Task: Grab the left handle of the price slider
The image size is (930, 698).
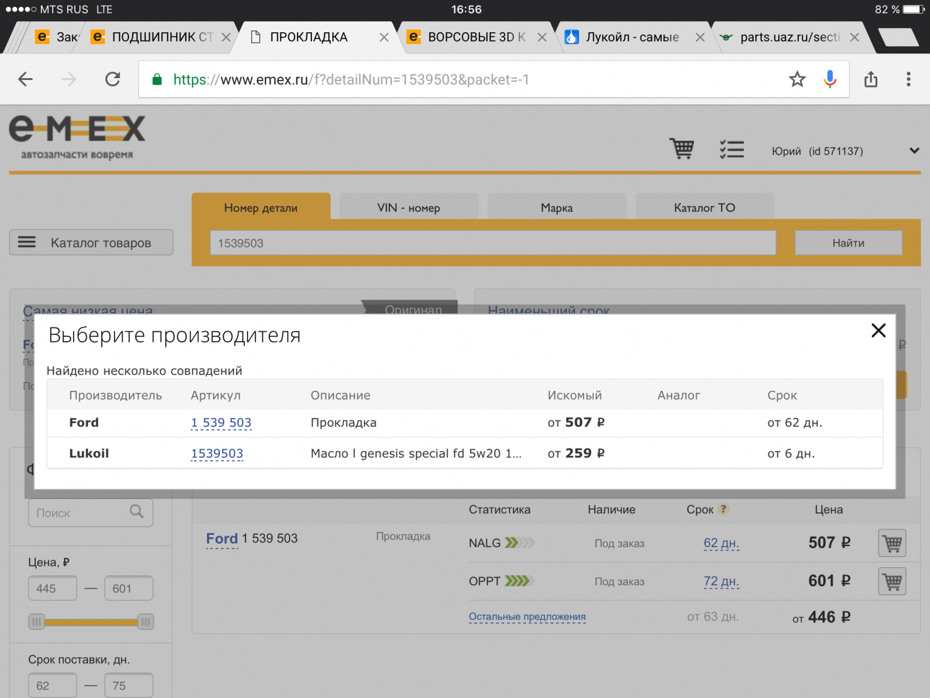Action: point(37,622)
